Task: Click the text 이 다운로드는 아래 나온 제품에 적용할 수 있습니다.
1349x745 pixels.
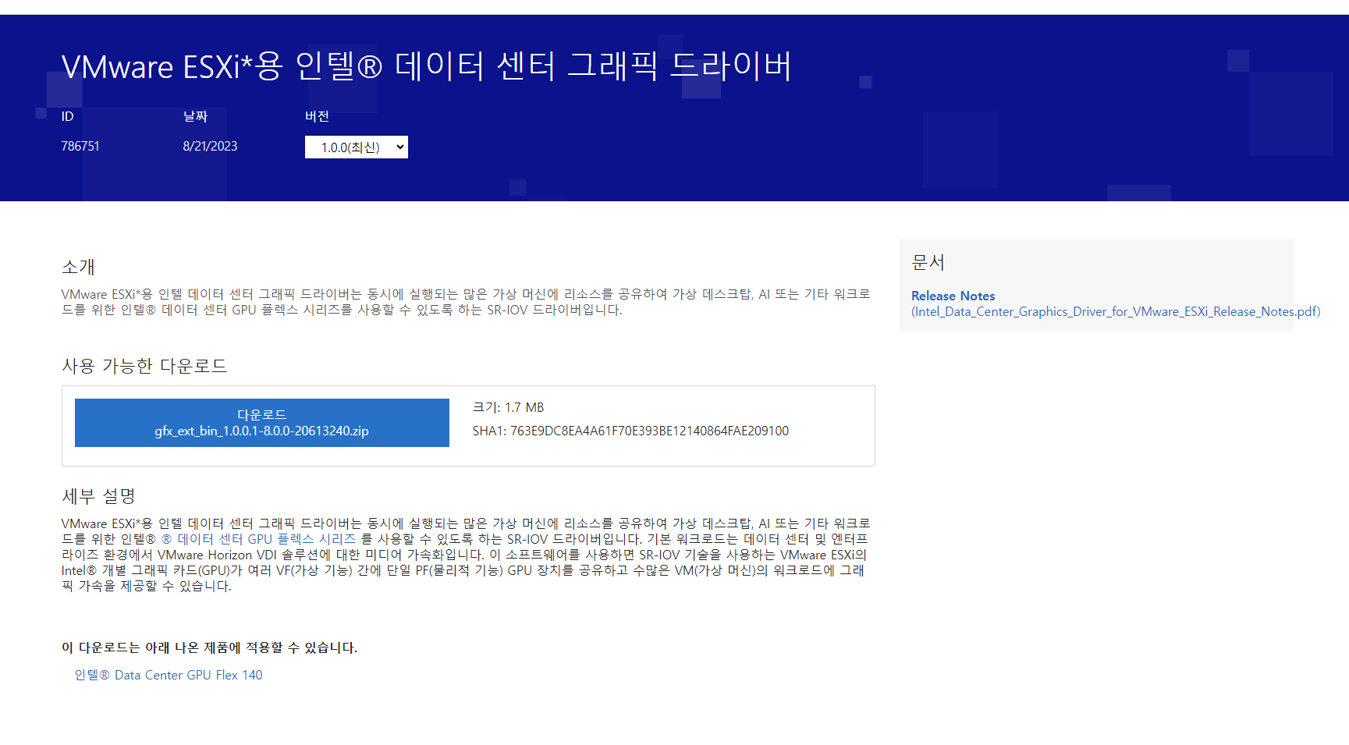Action: click(209, 647)
